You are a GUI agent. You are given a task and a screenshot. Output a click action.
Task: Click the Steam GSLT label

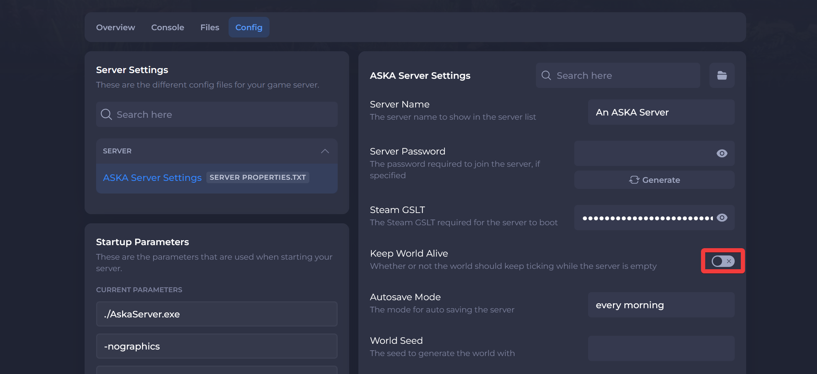(x=397, y=210)
